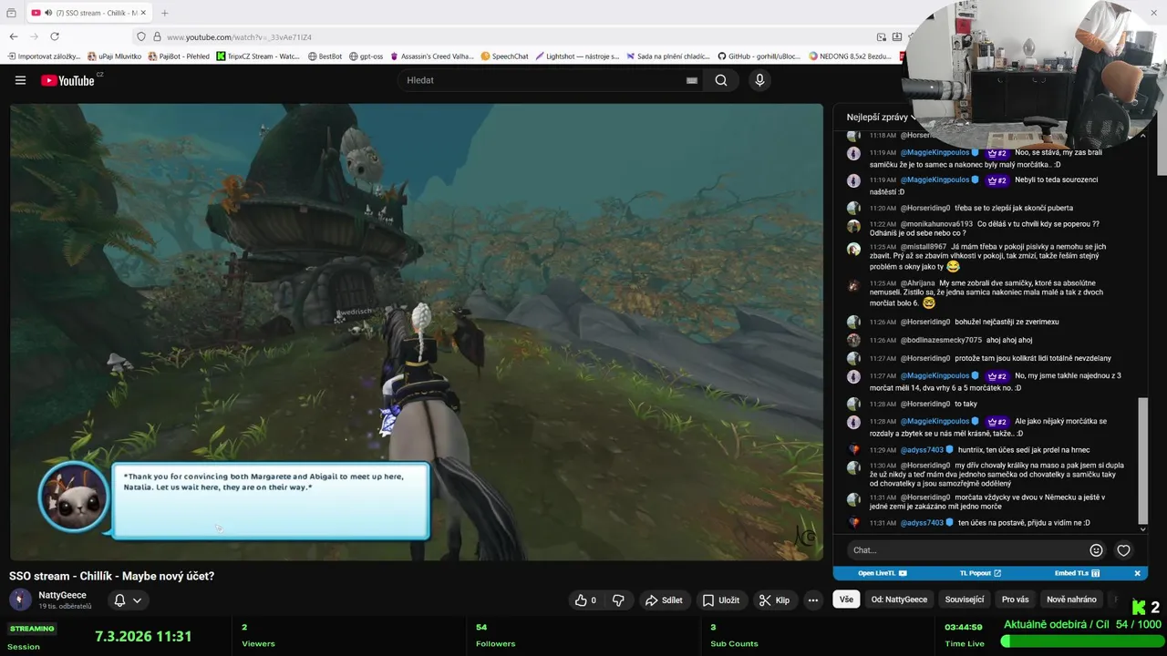Open the emoji picker in chat

tap(1096, 550)
